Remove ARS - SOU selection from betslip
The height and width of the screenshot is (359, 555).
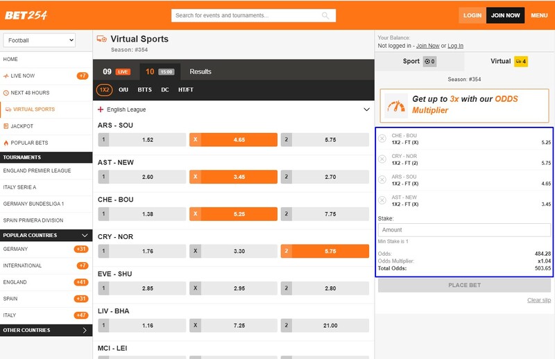click(x=382, y=179)
